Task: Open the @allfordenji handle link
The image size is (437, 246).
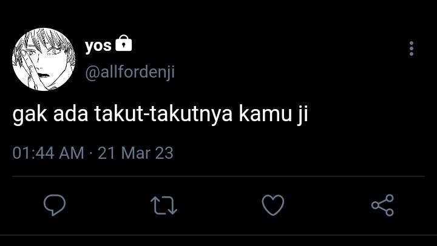Action: (130, 72)
